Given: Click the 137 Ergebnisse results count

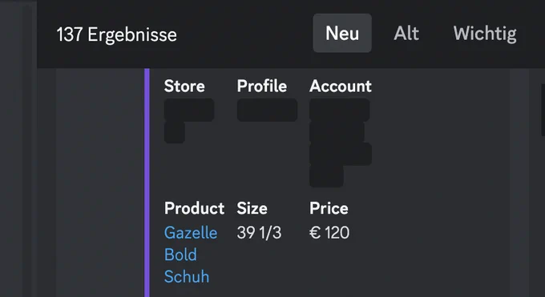Looking at the screenshot, I should 116,34.
